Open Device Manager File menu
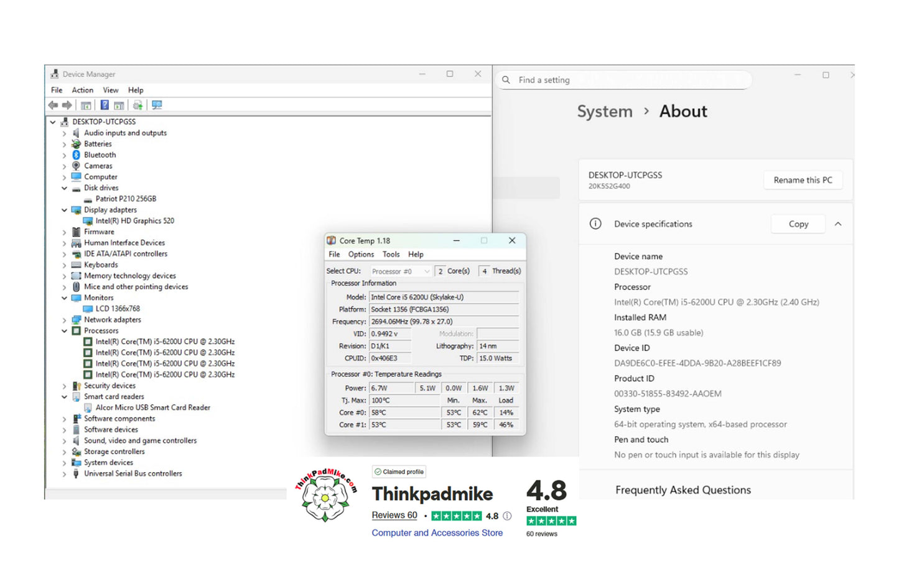899x564 pixels. point(57,90)
